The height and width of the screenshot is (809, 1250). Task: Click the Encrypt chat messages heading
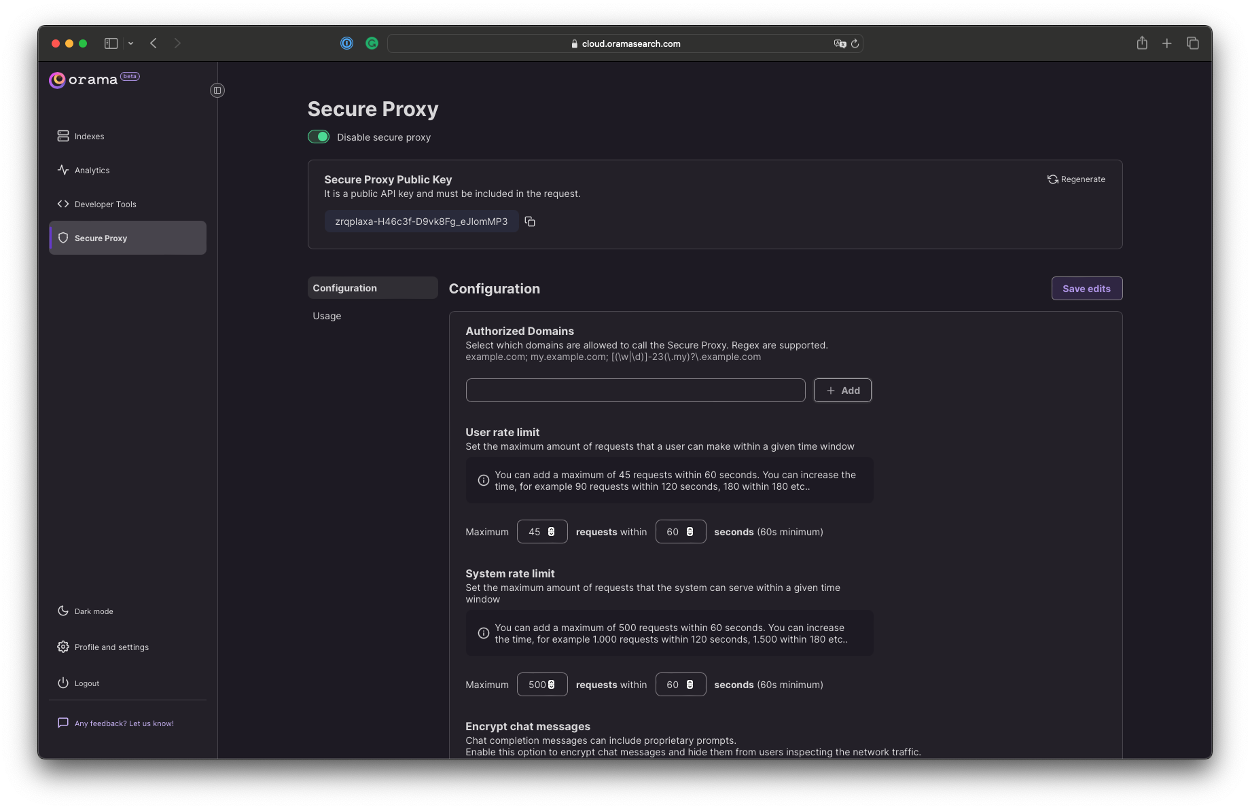pyautogui.click(x=528, y=726)
